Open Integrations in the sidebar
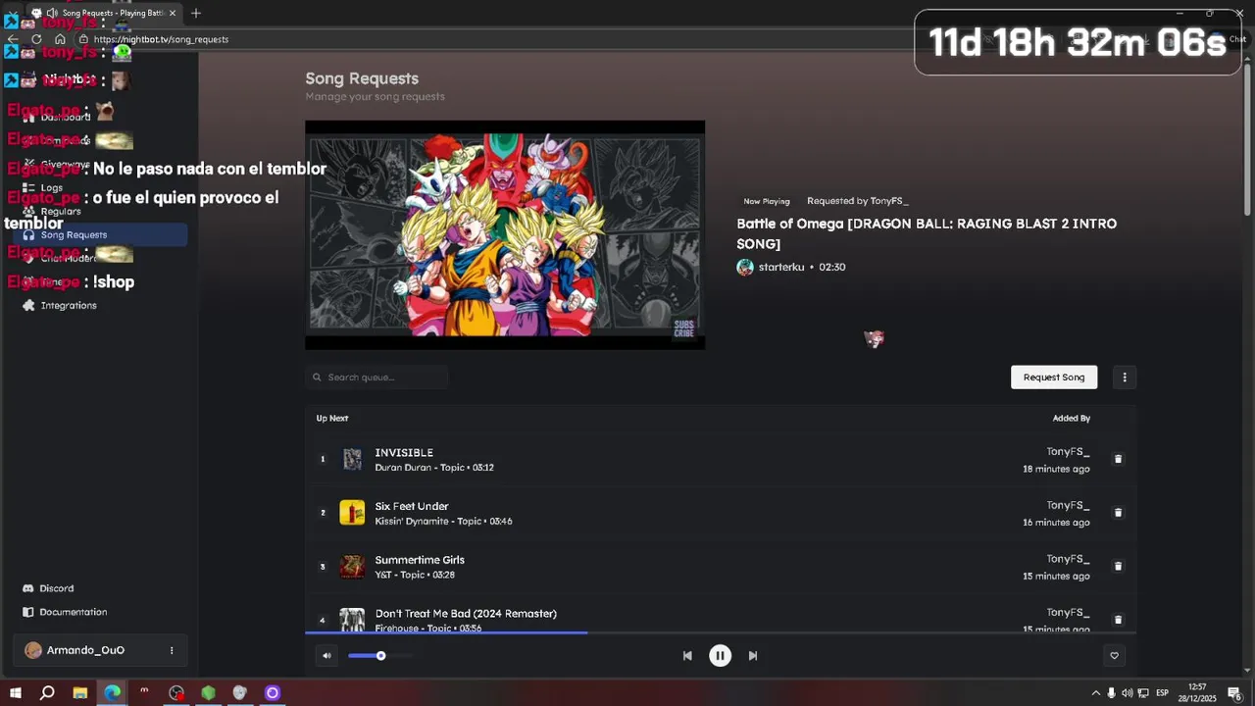 pyautogui.click(x=69, y=306)
